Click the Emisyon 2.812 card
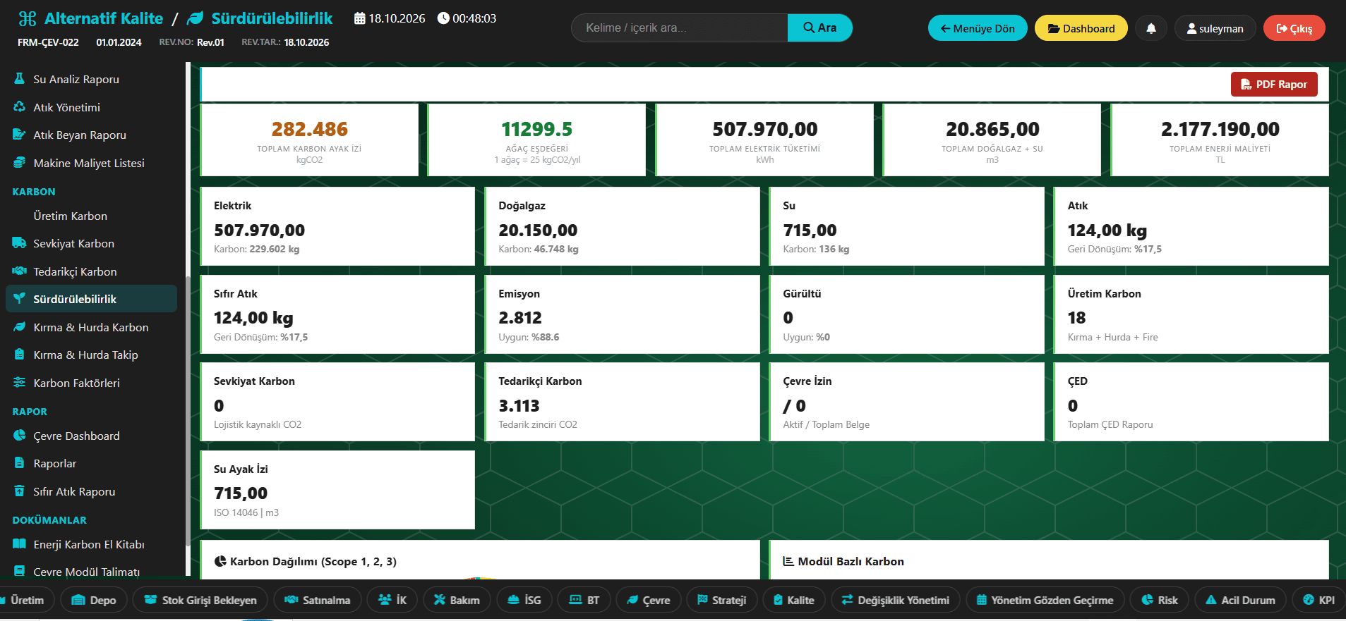 (622, 314)
